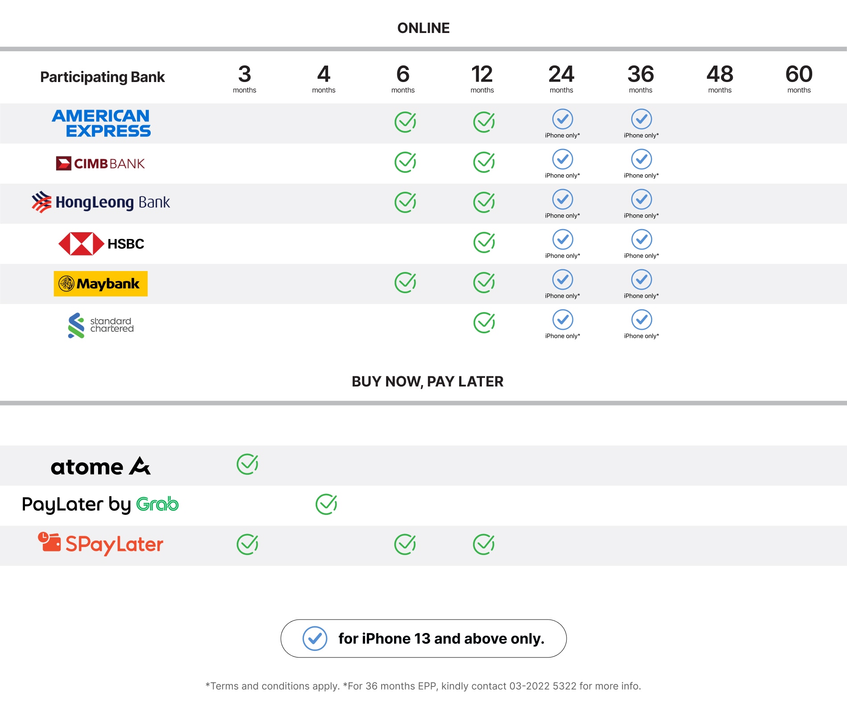Click the Standard Chartered logo
The image size is (847, 711).
point(101,325)
